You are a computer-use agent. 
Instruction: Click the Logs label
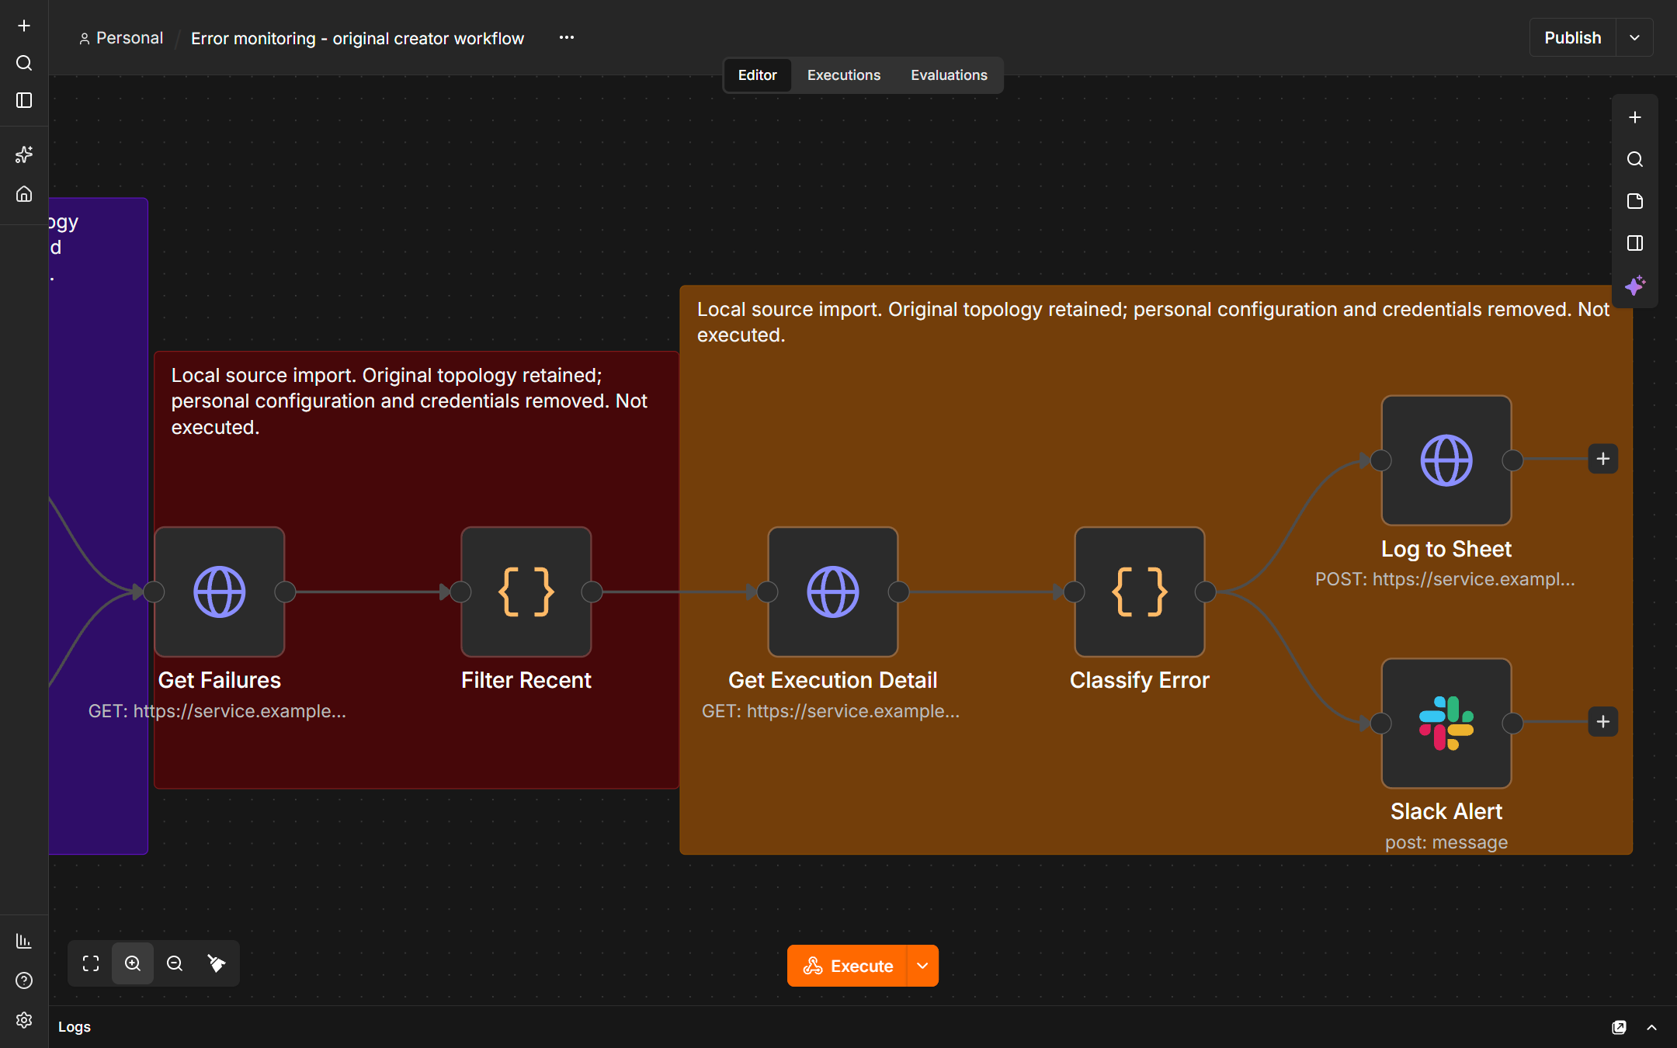pos(75,1027)
